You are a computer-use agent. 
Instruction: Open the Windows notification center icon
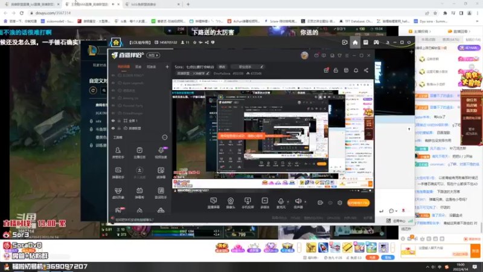click(x=475, y=267)
